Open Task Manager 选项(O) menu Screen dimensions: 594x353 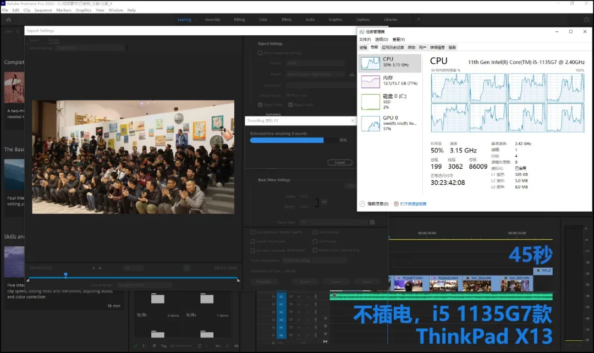tap(382, 40)
